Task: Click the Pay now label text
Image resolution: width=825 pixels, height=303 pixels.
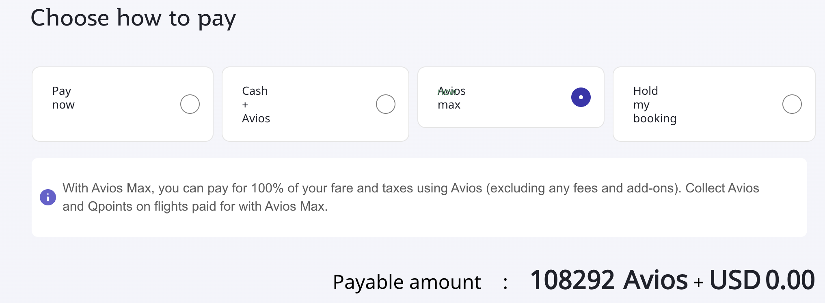Action: pos(63,98)
